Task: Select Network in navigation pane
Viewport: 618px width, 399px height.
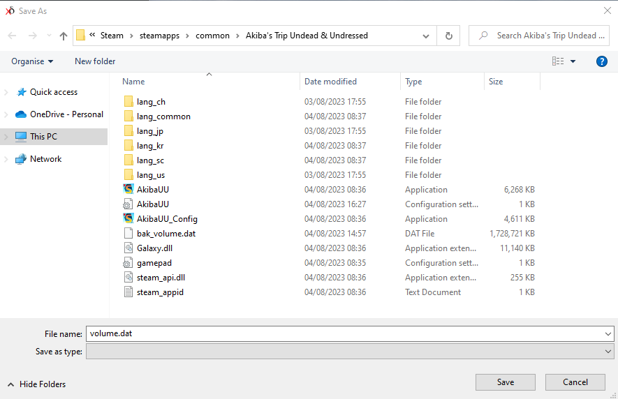Action: click(45, 159)
